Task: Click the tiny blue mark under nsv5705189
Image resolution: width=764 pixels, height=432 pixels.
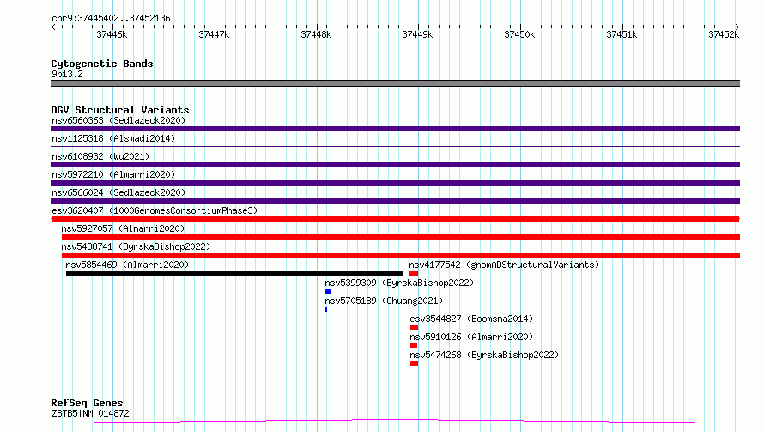Action: (326, 309)
